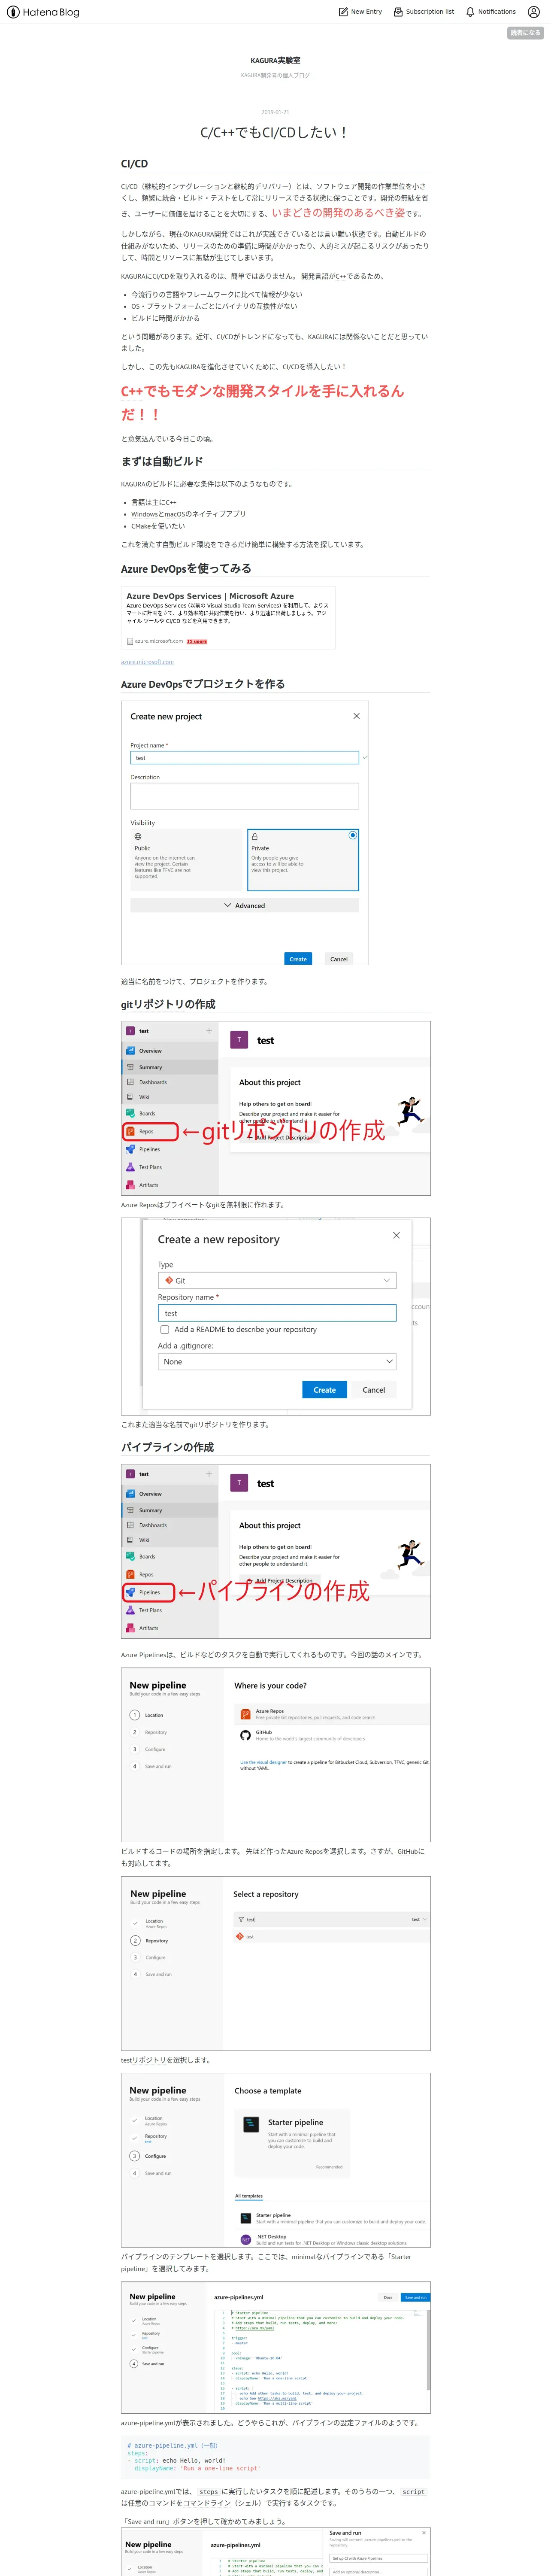Click Cancel in the Create new project dialog
Screen dimensions: 551x2576
tap(339, 959)
